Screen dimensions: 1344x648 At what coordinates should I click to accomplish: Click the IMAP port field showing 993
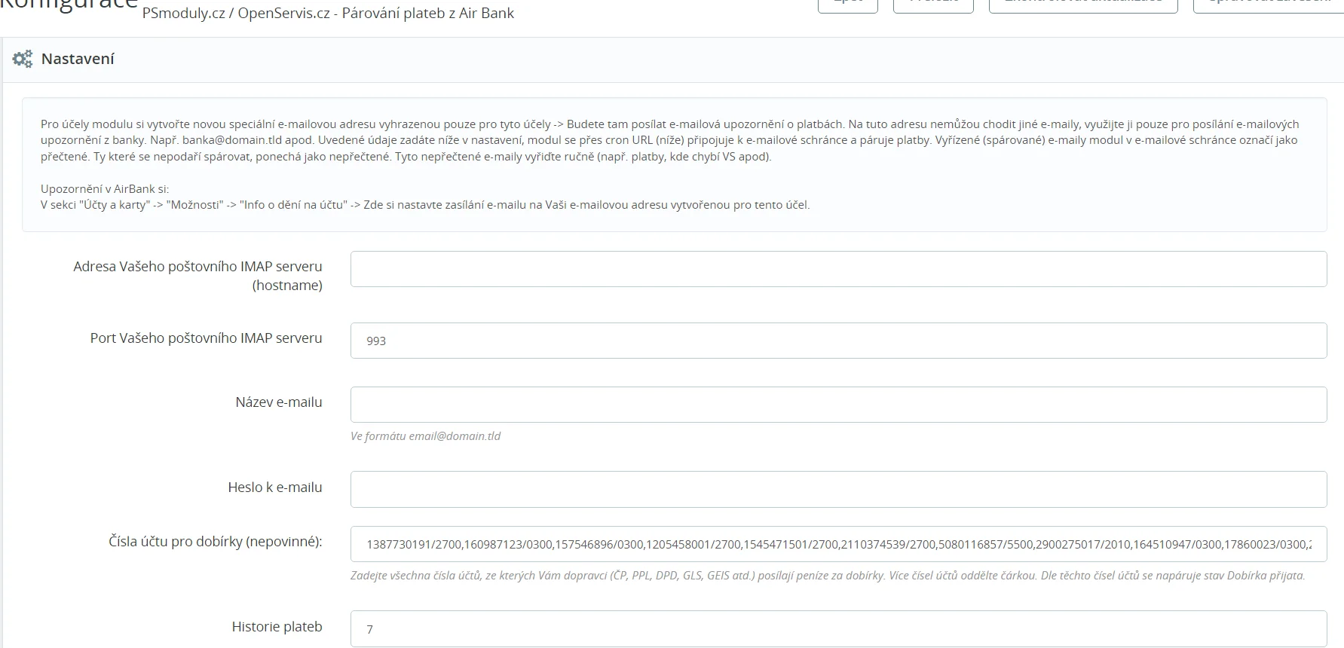pos(837,341)
